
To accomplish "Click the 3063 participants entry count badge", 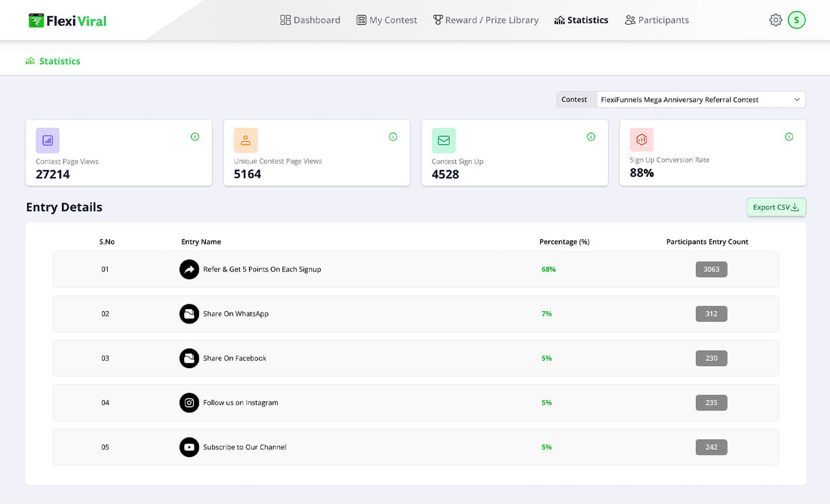I will 711,270.
